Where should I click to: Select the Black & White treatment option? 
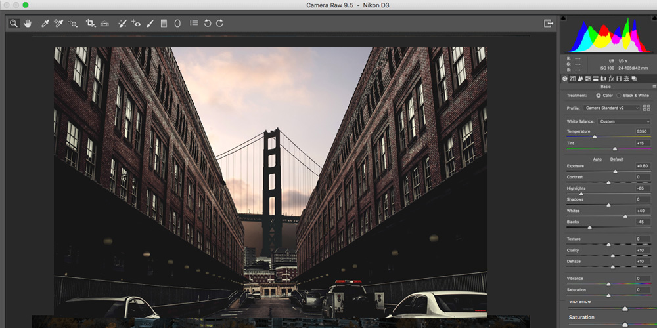coord(619,96)
